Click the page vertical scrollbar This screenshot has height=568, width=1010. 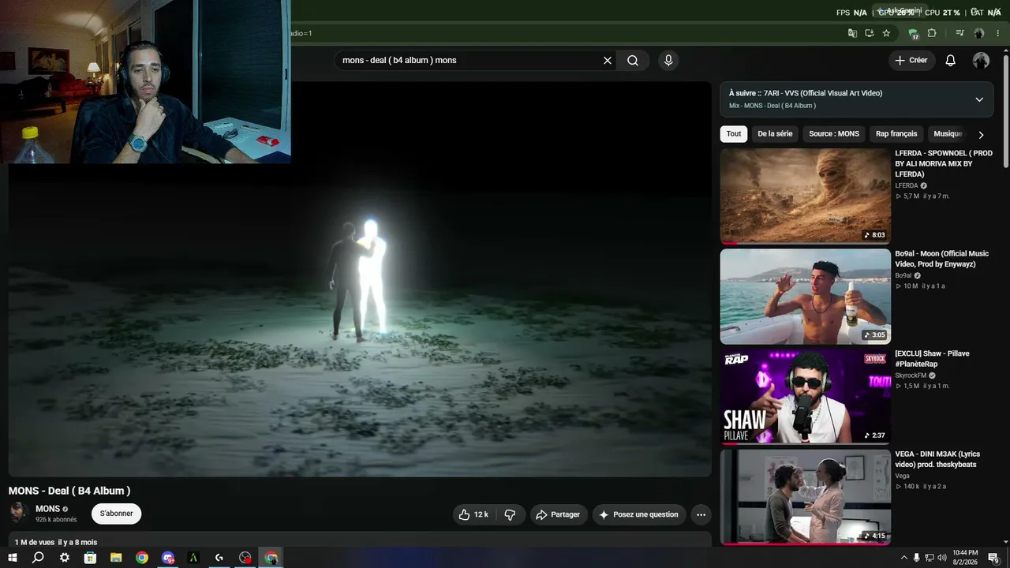pos(1005,110)
